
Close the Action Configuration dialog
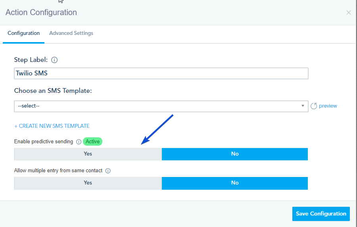pos(349,13)
